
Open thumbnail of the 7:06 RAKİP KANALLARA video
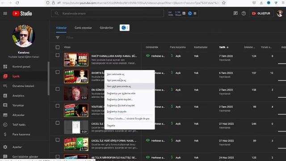[76, 59]
